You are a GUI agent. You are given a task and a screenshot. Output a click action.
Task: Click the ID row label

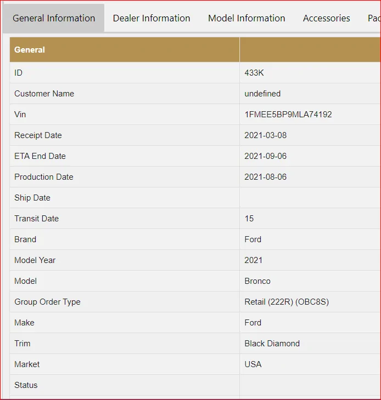pyautogui.click(x=19, y=73)
